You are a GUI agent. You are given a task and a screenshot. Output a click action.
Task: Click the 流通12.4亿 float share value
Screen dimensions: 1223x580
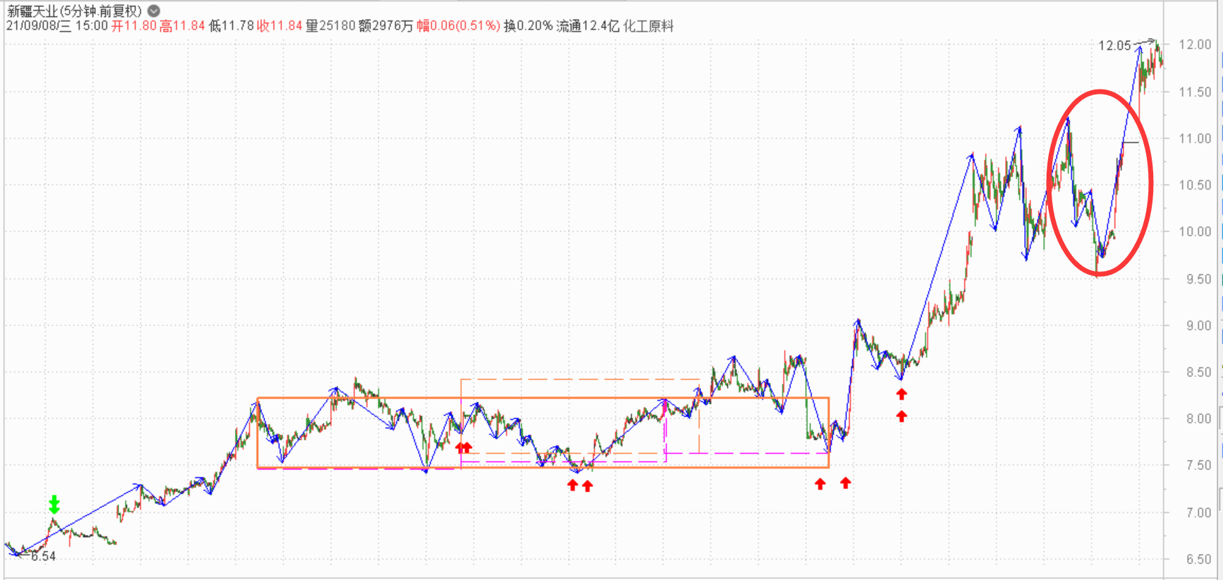point(588,26)
